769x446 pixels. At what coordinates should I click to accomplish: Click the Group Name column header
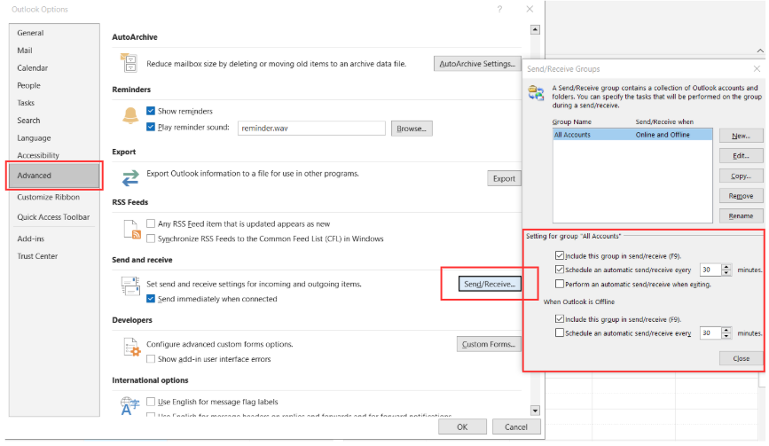click(x=572, y=121)
